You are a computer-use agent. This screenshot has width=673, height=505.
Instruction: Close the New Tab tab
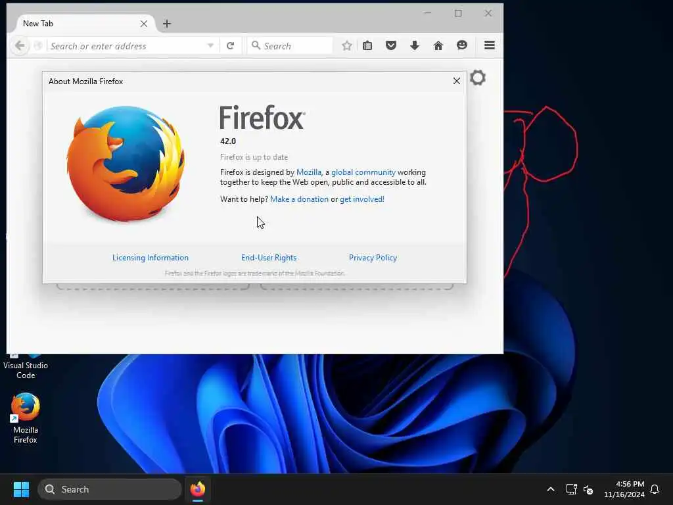coord(144,24)
